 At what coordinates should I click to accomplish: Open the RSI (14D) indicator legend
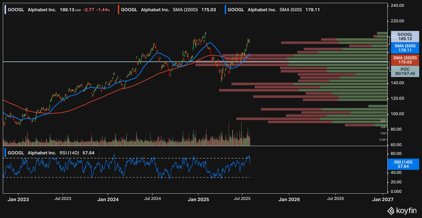[x=52, y=153]
